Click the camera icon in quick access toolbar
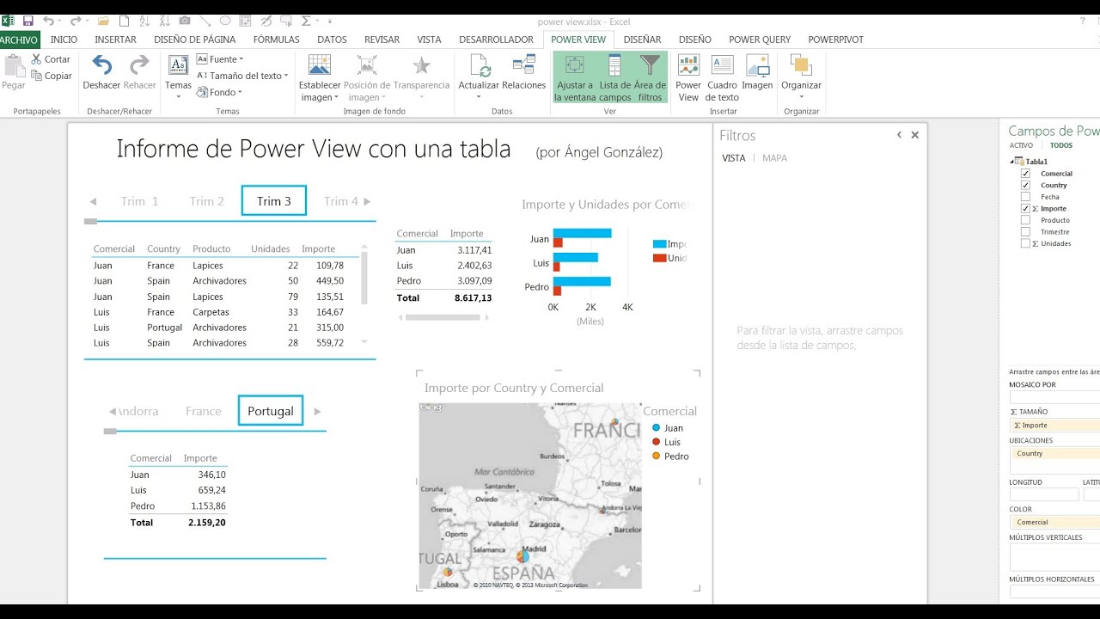The height and width of the screenshot is (619, 1100). tap(185, 21)
